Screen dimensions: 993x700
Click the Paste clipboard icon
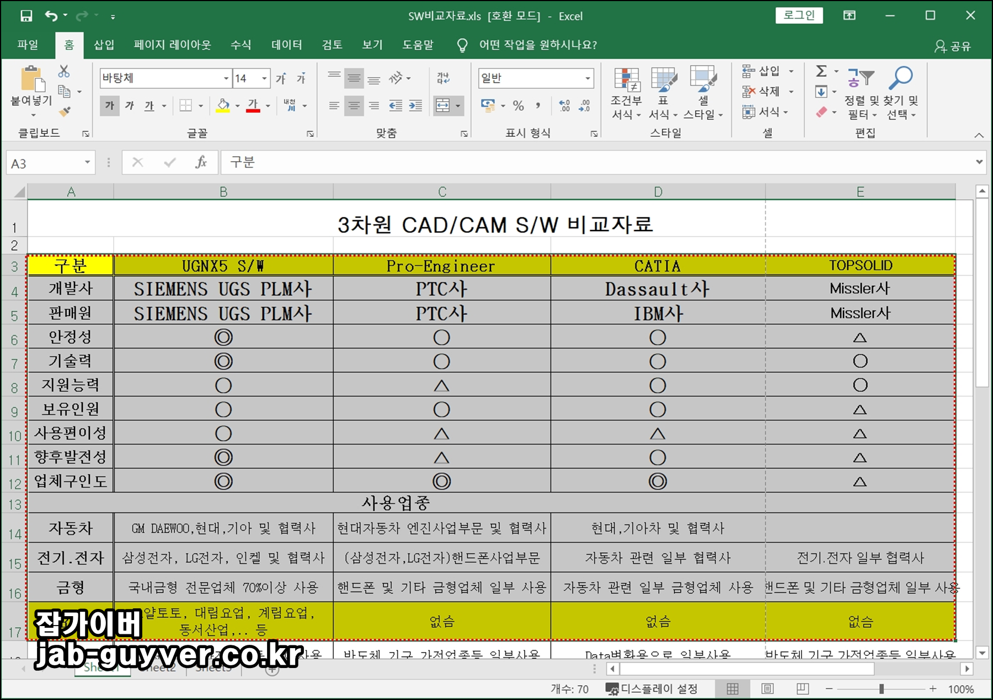32,78
